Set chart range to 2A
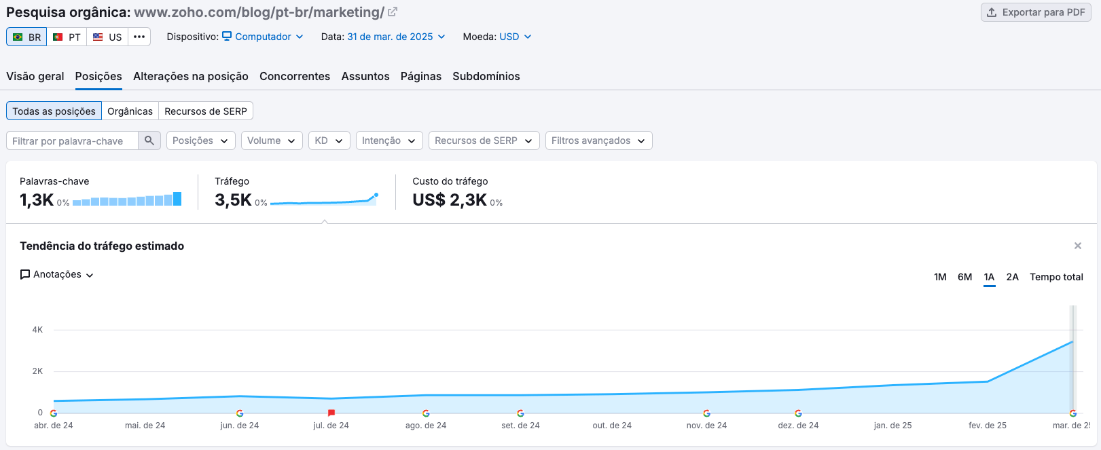This screenshot has height=450, width=1101. click(x=1013, y=277)
